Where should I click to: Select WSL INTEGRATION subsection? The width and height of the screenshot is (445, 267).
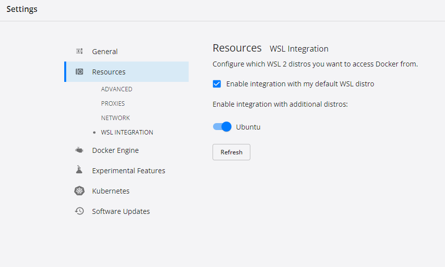127,133
